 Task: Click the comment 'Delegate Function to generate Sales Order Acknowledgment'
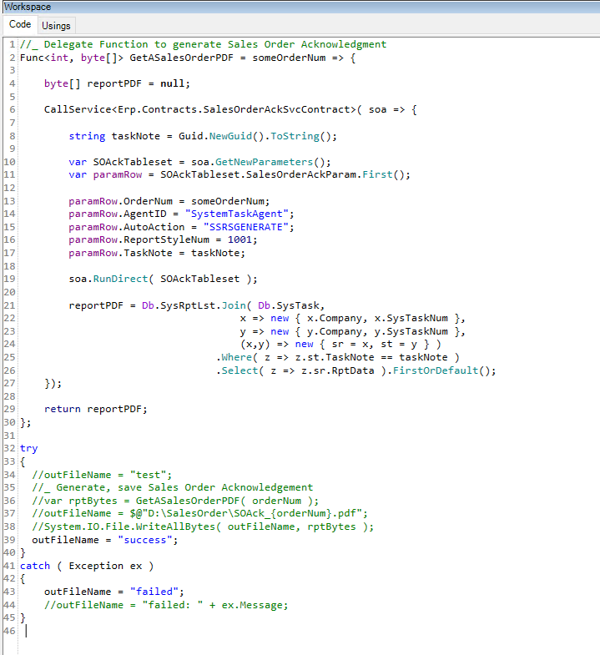point(215,44)
